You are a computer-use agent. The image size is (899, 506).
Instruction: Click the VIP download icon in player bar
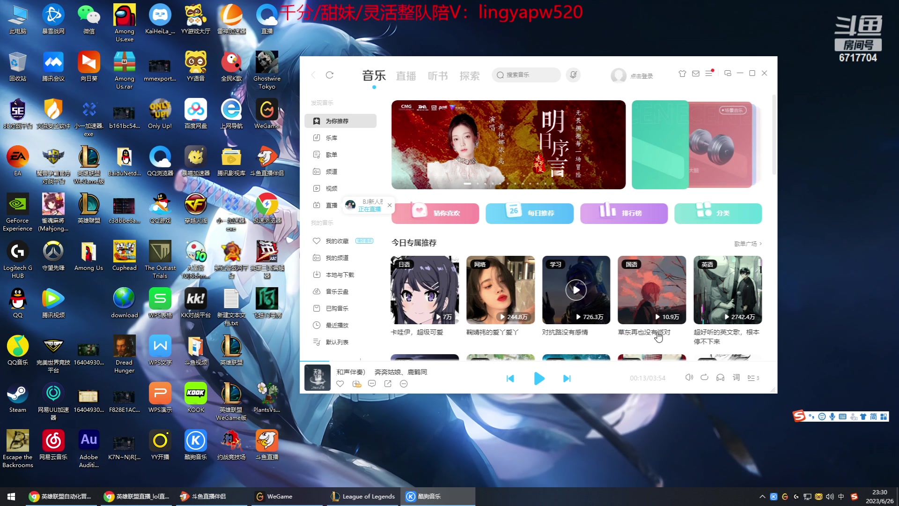pyautogui.click(x=356, y=384)
